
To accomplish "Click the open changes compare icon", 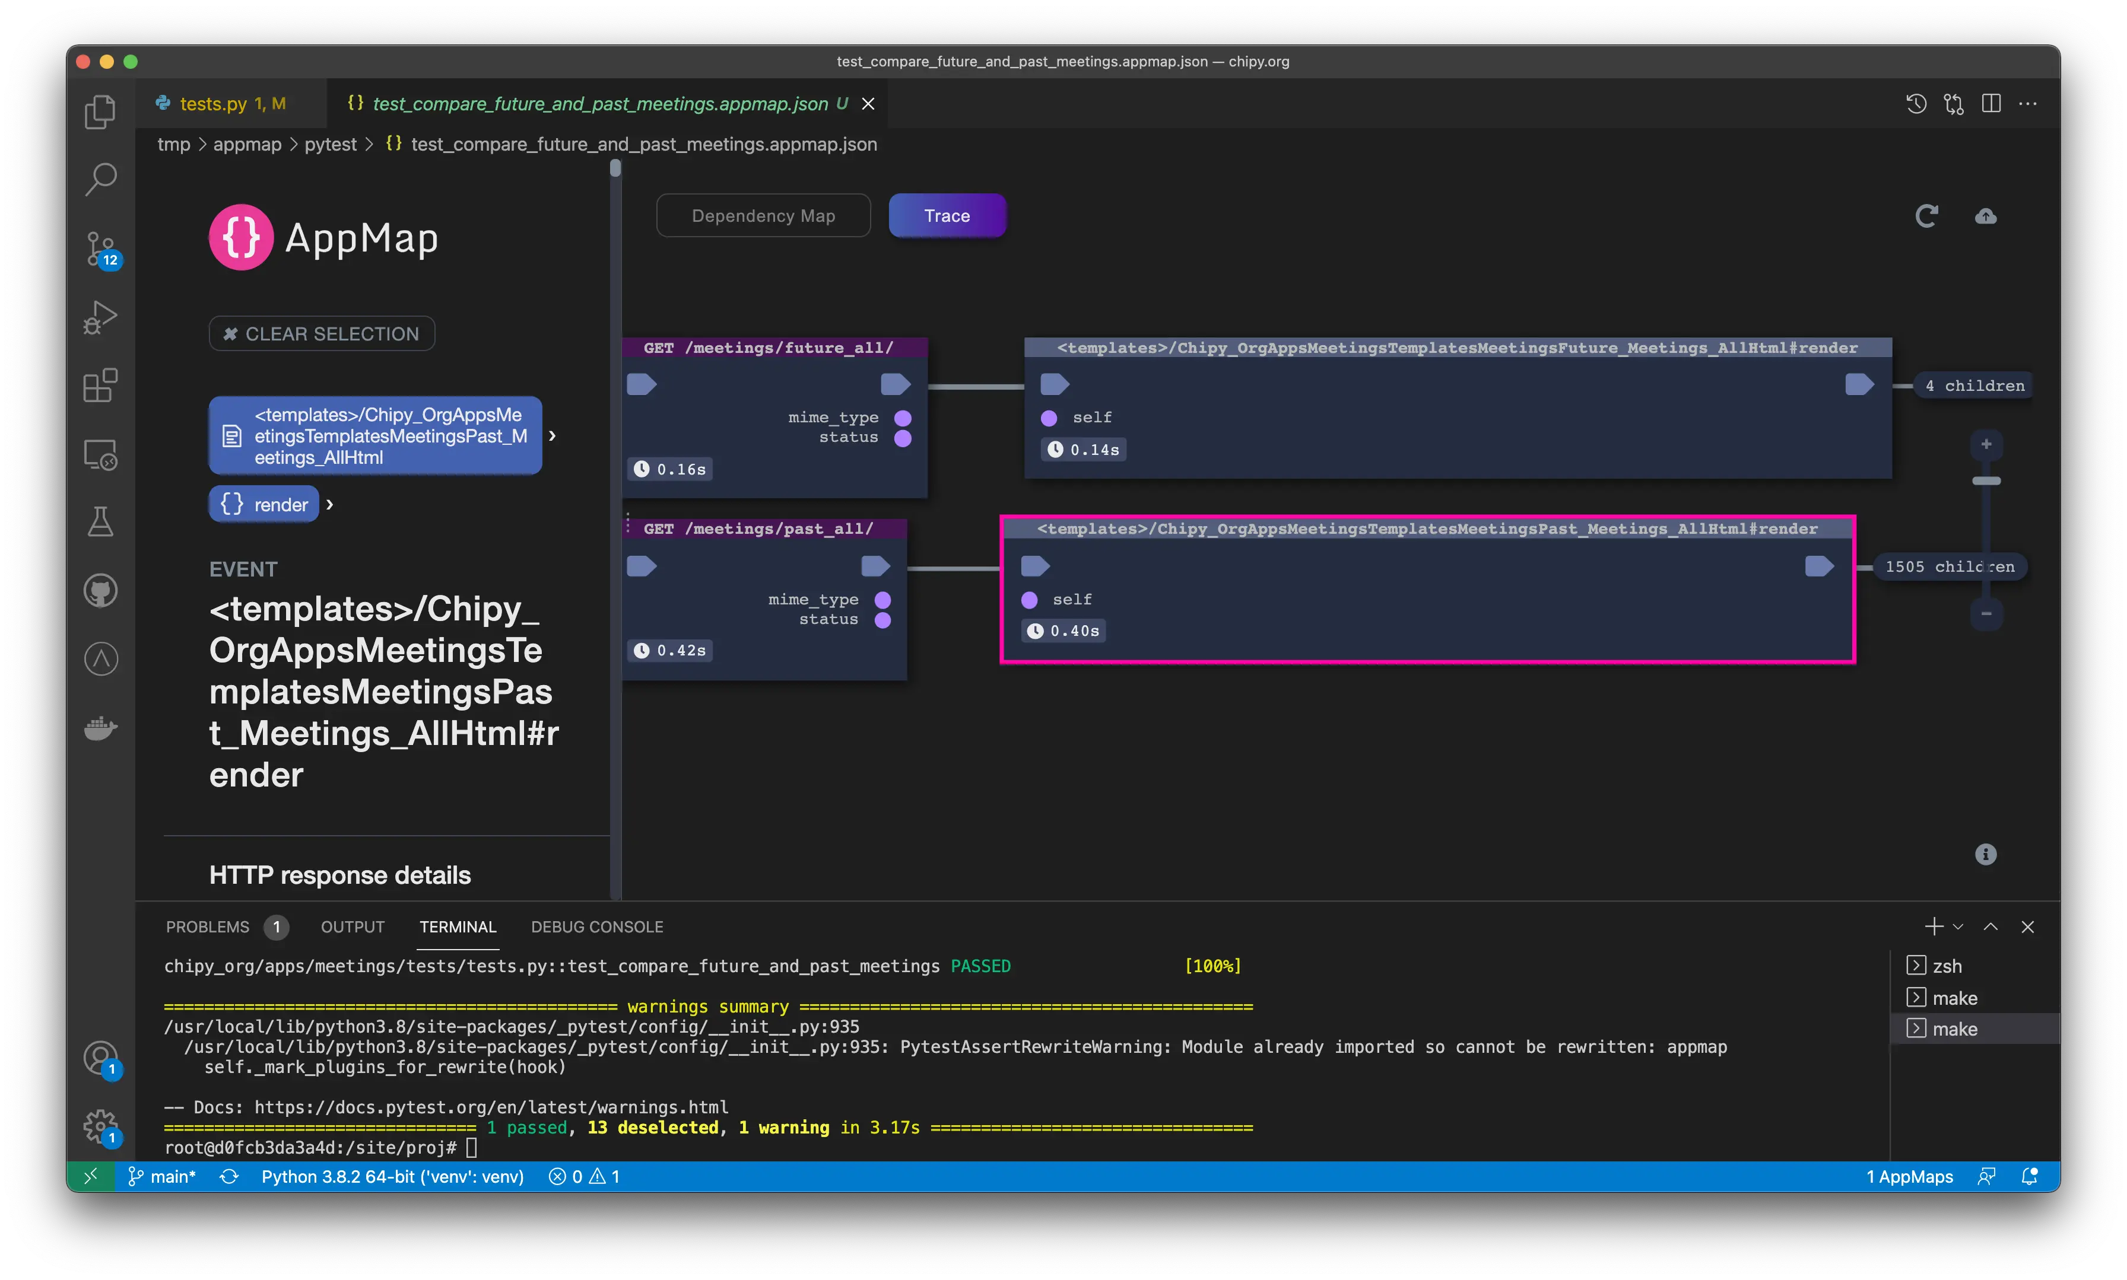I will pyautogui.click(x=1954, y=104).
